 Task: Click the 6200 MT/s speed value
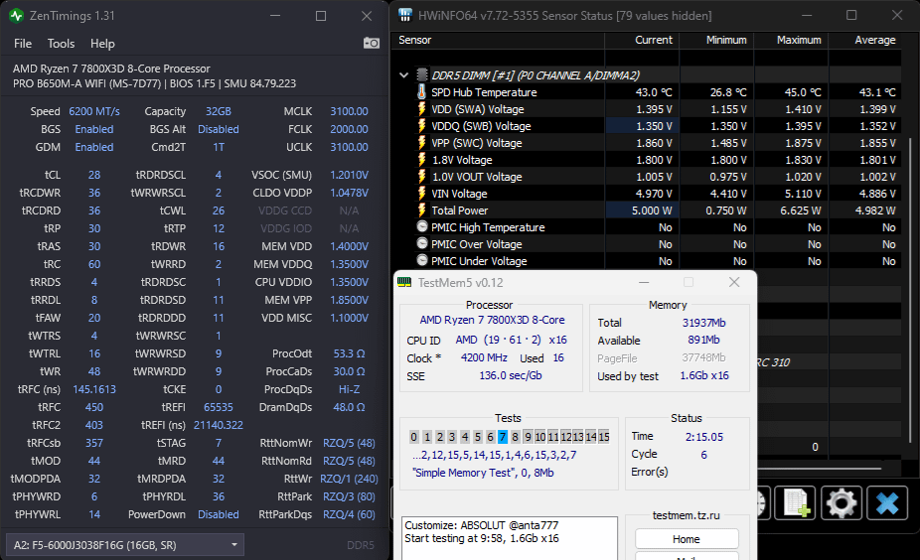pyautogui.click(x=93, y=111)
